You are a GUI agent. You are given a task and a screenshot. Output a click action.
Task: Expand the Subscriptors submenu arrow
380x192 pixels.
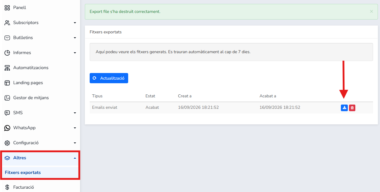click(75, 23)
